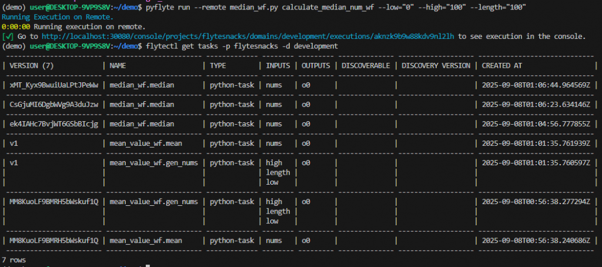Screen dimensions: 602x267
Task: Click o0 output in ek4IAHc7BvjWT6GSbBIcjg row
Action: 306,124
